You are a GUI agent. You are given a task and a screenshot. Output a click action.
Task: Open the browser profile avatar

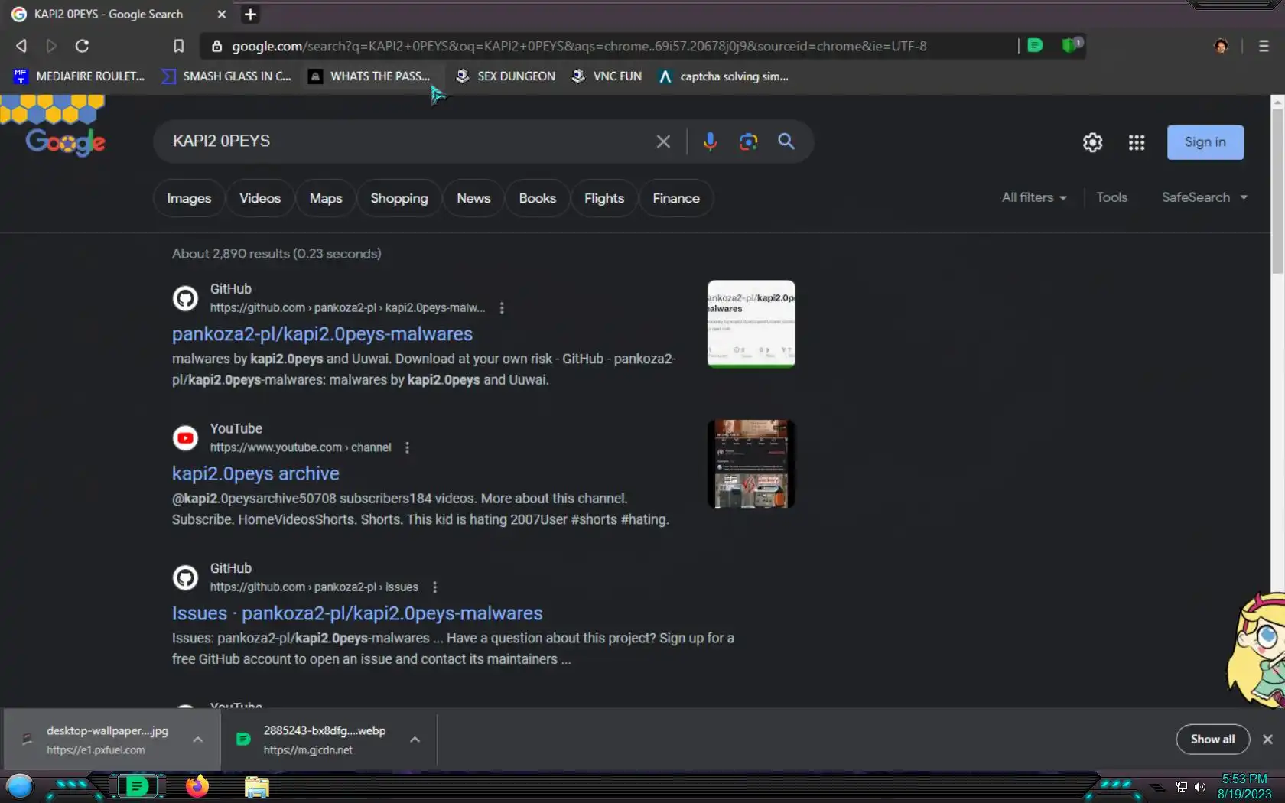(1221, 46)
